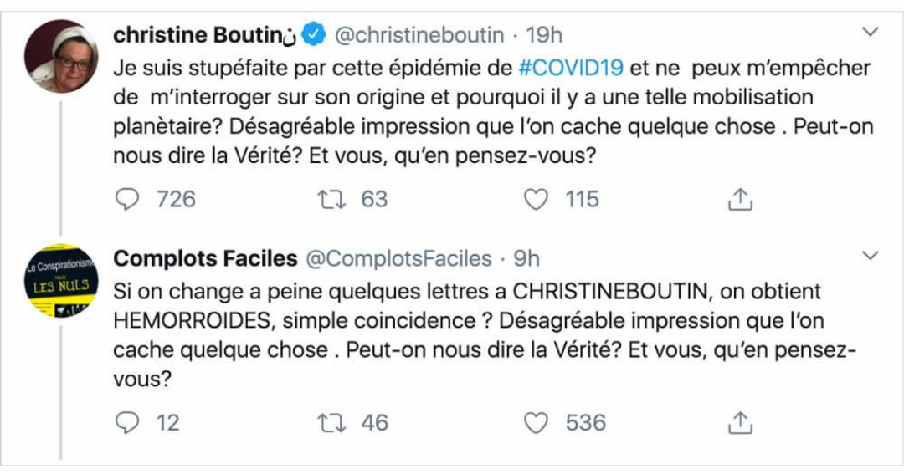Reply to christine Boutin's tweet

(x=128, y=200)
